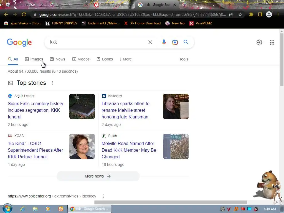Open options dots next to splcenter.org result
This screenshot has height=213, width=284.
[x=103, y=196]
